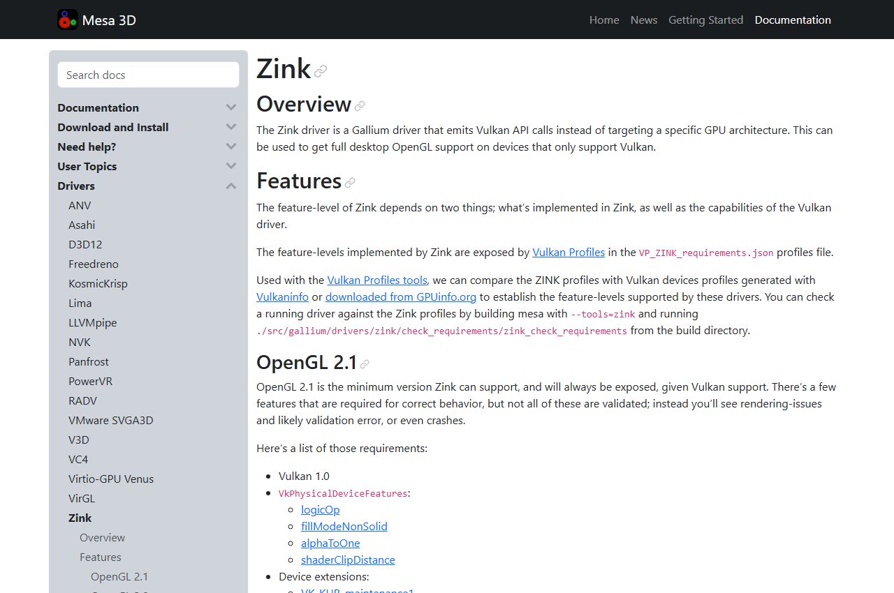Image resolution: width=894 pixels, height=593 pixels.
Task: Click the permalink icon next to Zink heading
Action: click(x=321, y=70)
